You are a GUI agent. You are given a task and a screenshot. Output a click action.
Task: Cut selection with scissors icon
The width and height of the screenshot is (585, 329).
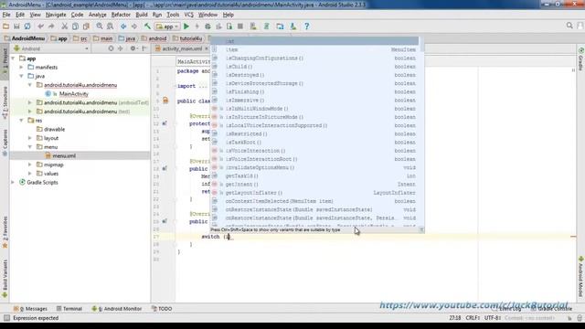coord(65,27)
